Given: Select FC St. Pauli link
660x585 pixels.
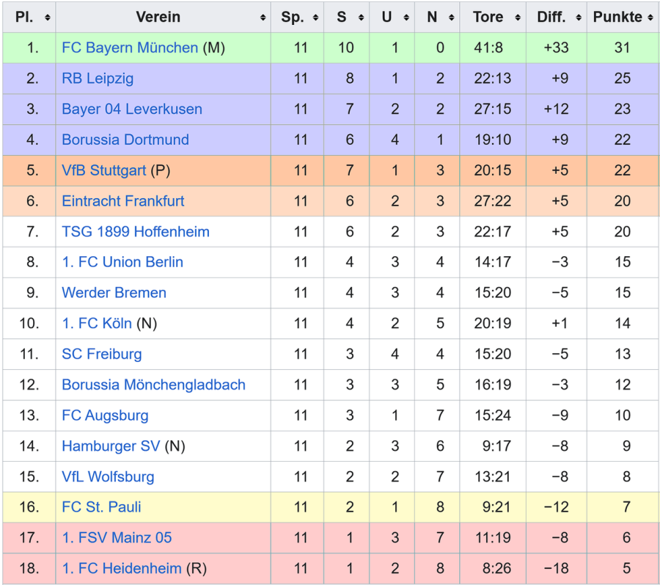Looking at the screenshot, I should pos(101,507).
